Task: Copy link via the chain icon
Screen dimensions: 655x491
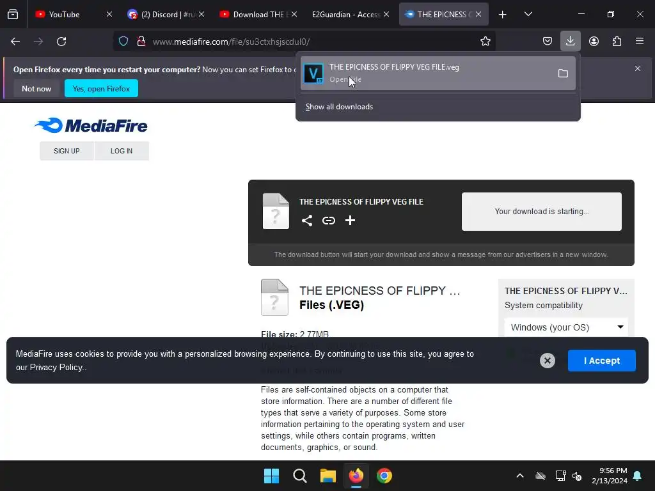Action: (329, 221)
